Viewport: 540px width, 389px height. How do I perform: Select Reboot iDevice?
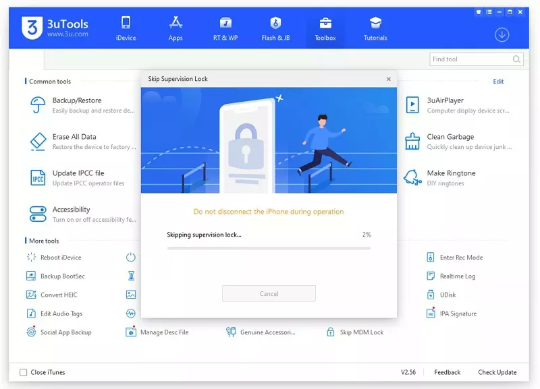(x=59, y=257)
